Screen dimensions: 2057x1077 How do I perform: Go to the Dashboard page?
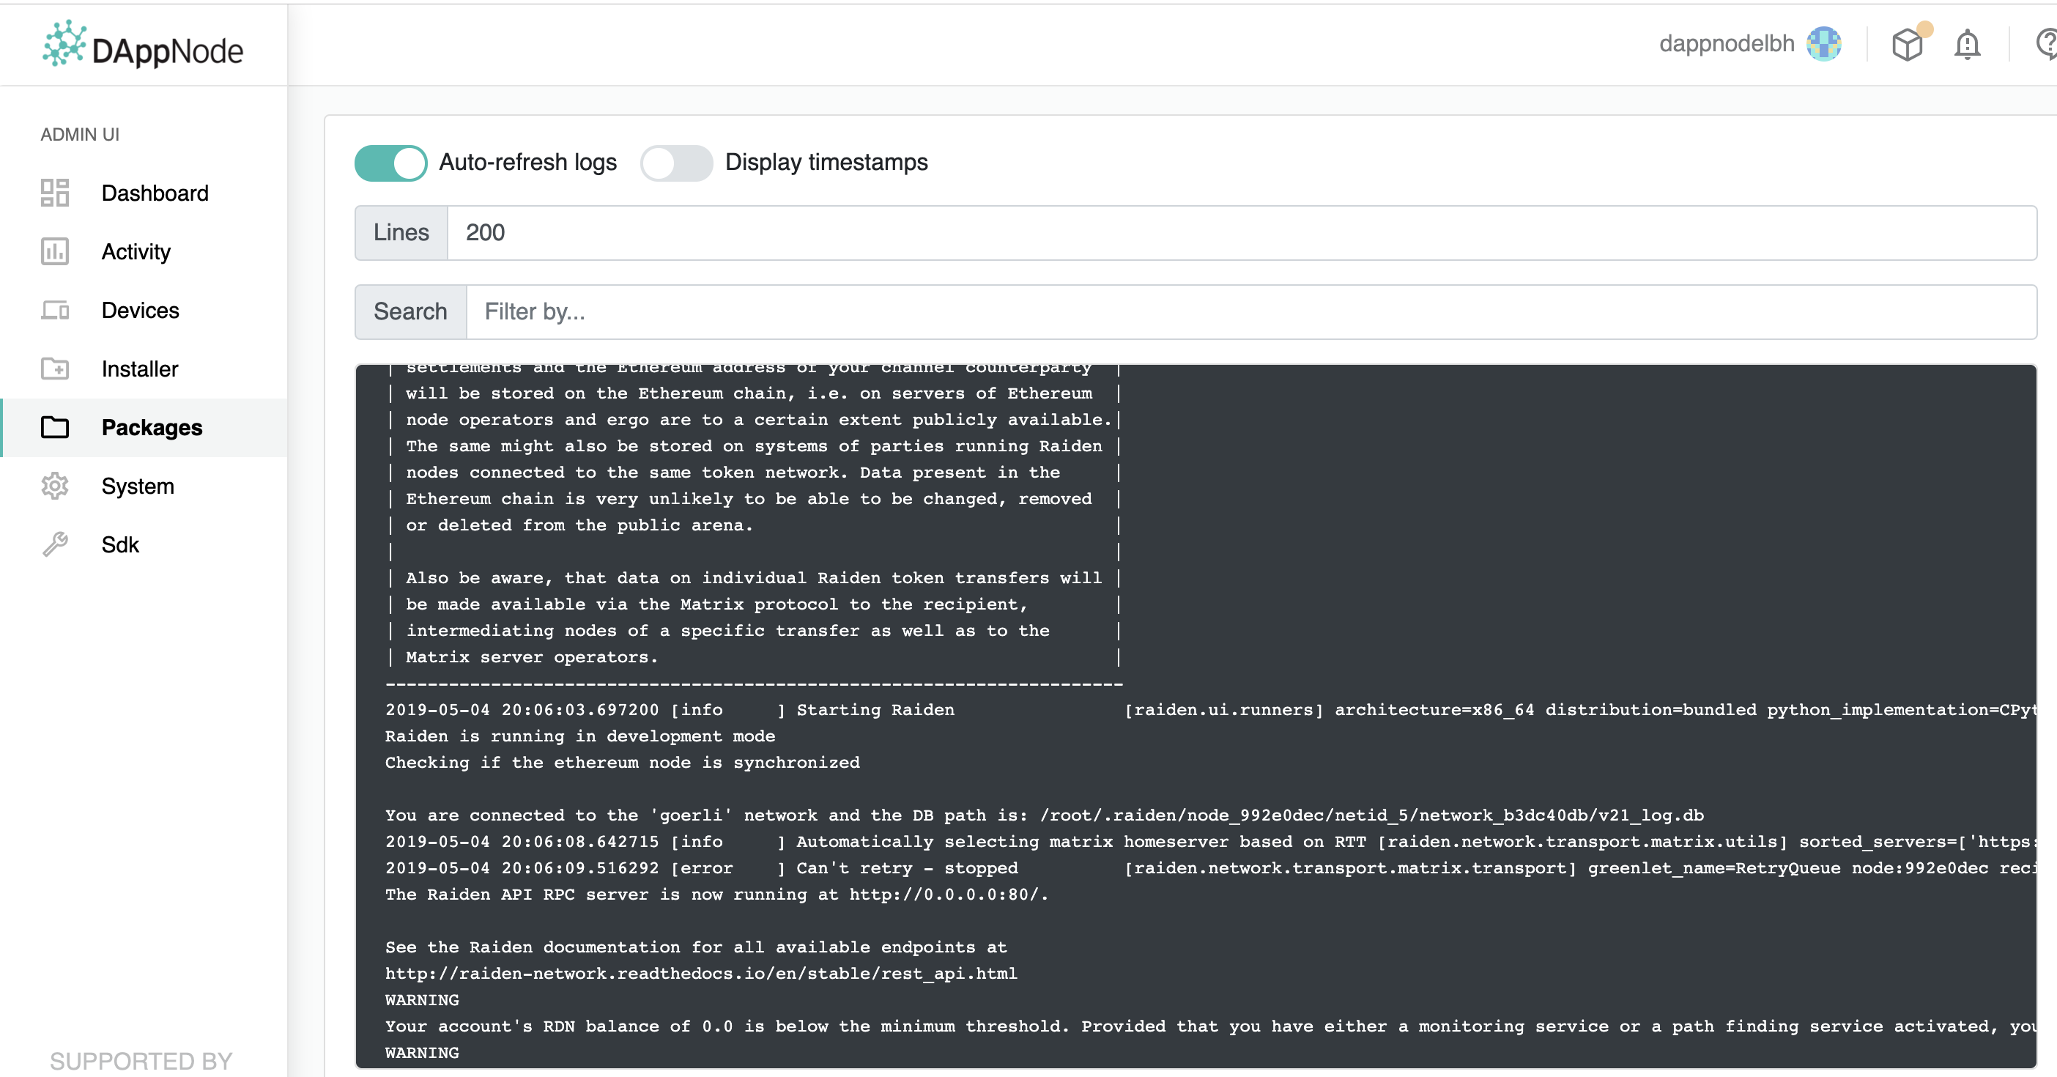pyautogui.click(x=155, y=193)
